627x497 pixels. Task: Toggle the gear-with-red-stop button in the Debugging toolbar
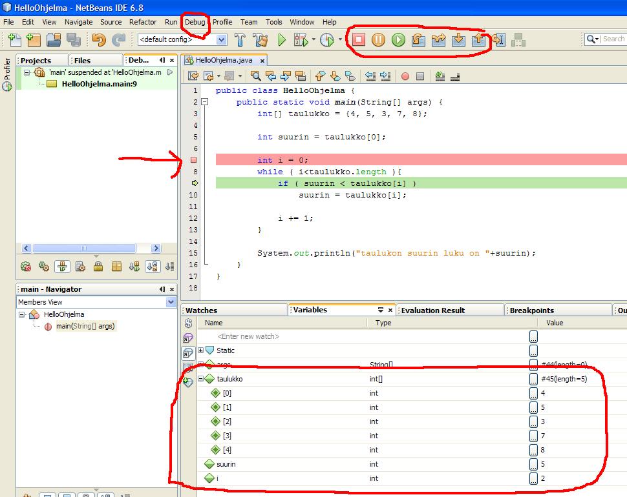click(x=26, y=267)
